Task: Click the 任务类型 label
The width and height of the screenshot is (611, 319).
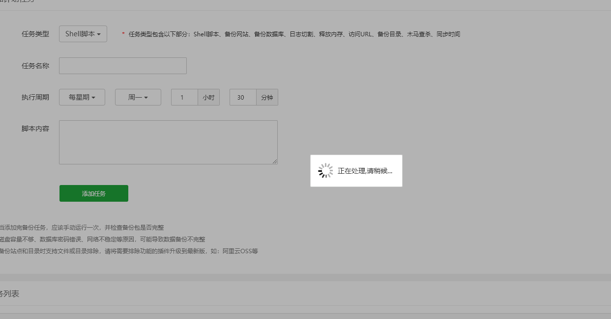Action: click(35, 34)
